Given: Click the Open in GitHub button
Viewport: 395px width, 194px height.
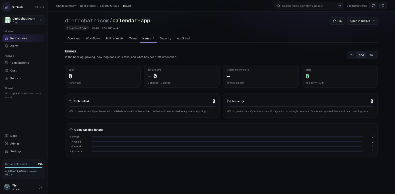Looking at the screenshot, I should click(x=362, y=21).
